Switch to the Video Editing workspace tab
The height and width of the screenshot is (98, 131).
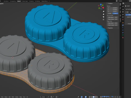(44, 1)
